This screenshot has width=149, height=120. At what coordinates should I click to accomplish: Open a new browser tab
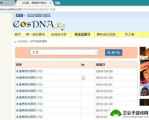58,3
